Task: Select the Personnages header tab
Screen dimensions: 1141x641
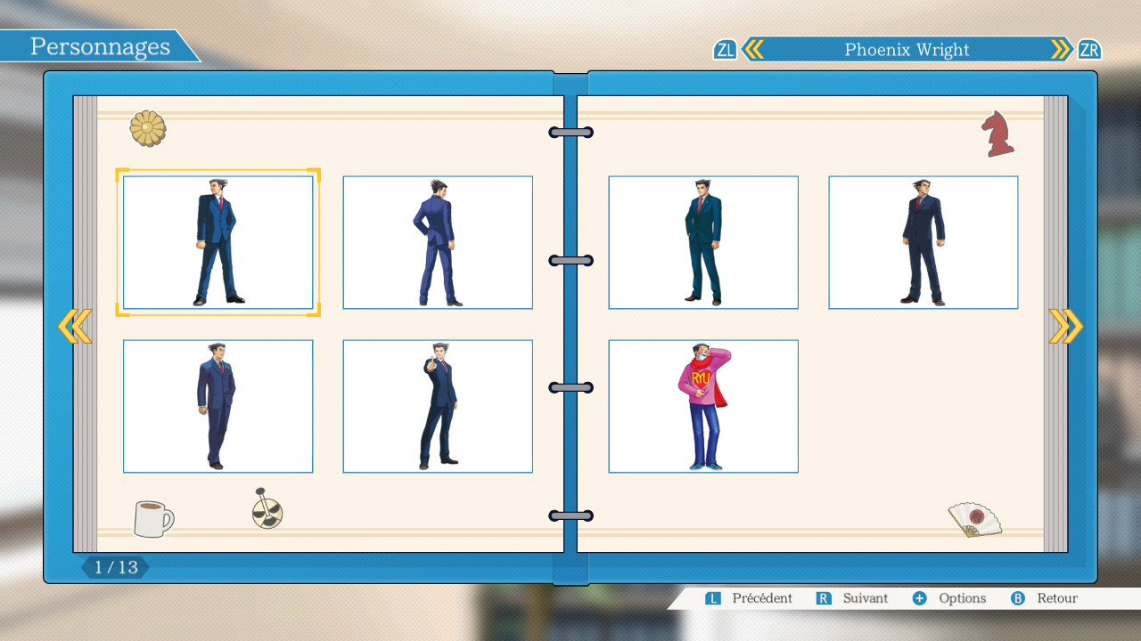Action: (100, 47)
